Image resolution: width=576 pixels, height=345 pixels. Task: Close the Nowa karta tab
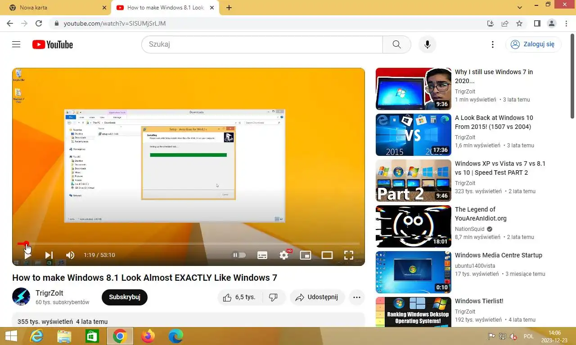[104, 8]
